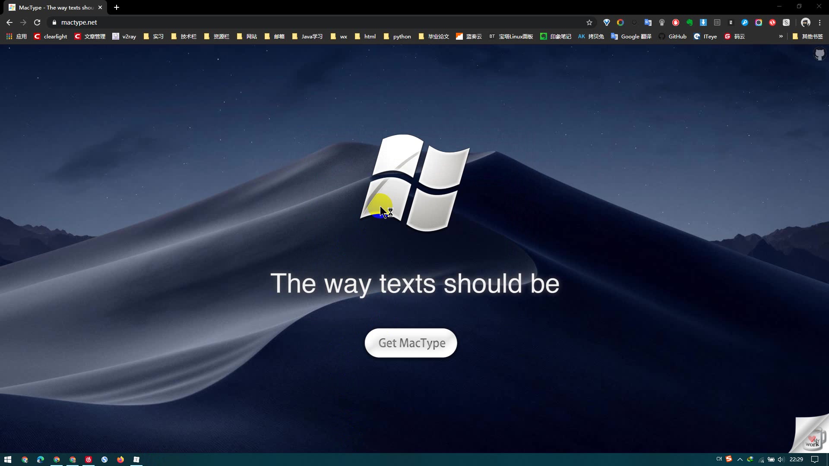Click the Get MacType download button
The height and width of the screenshot is (466, 829).
(411, 343)
